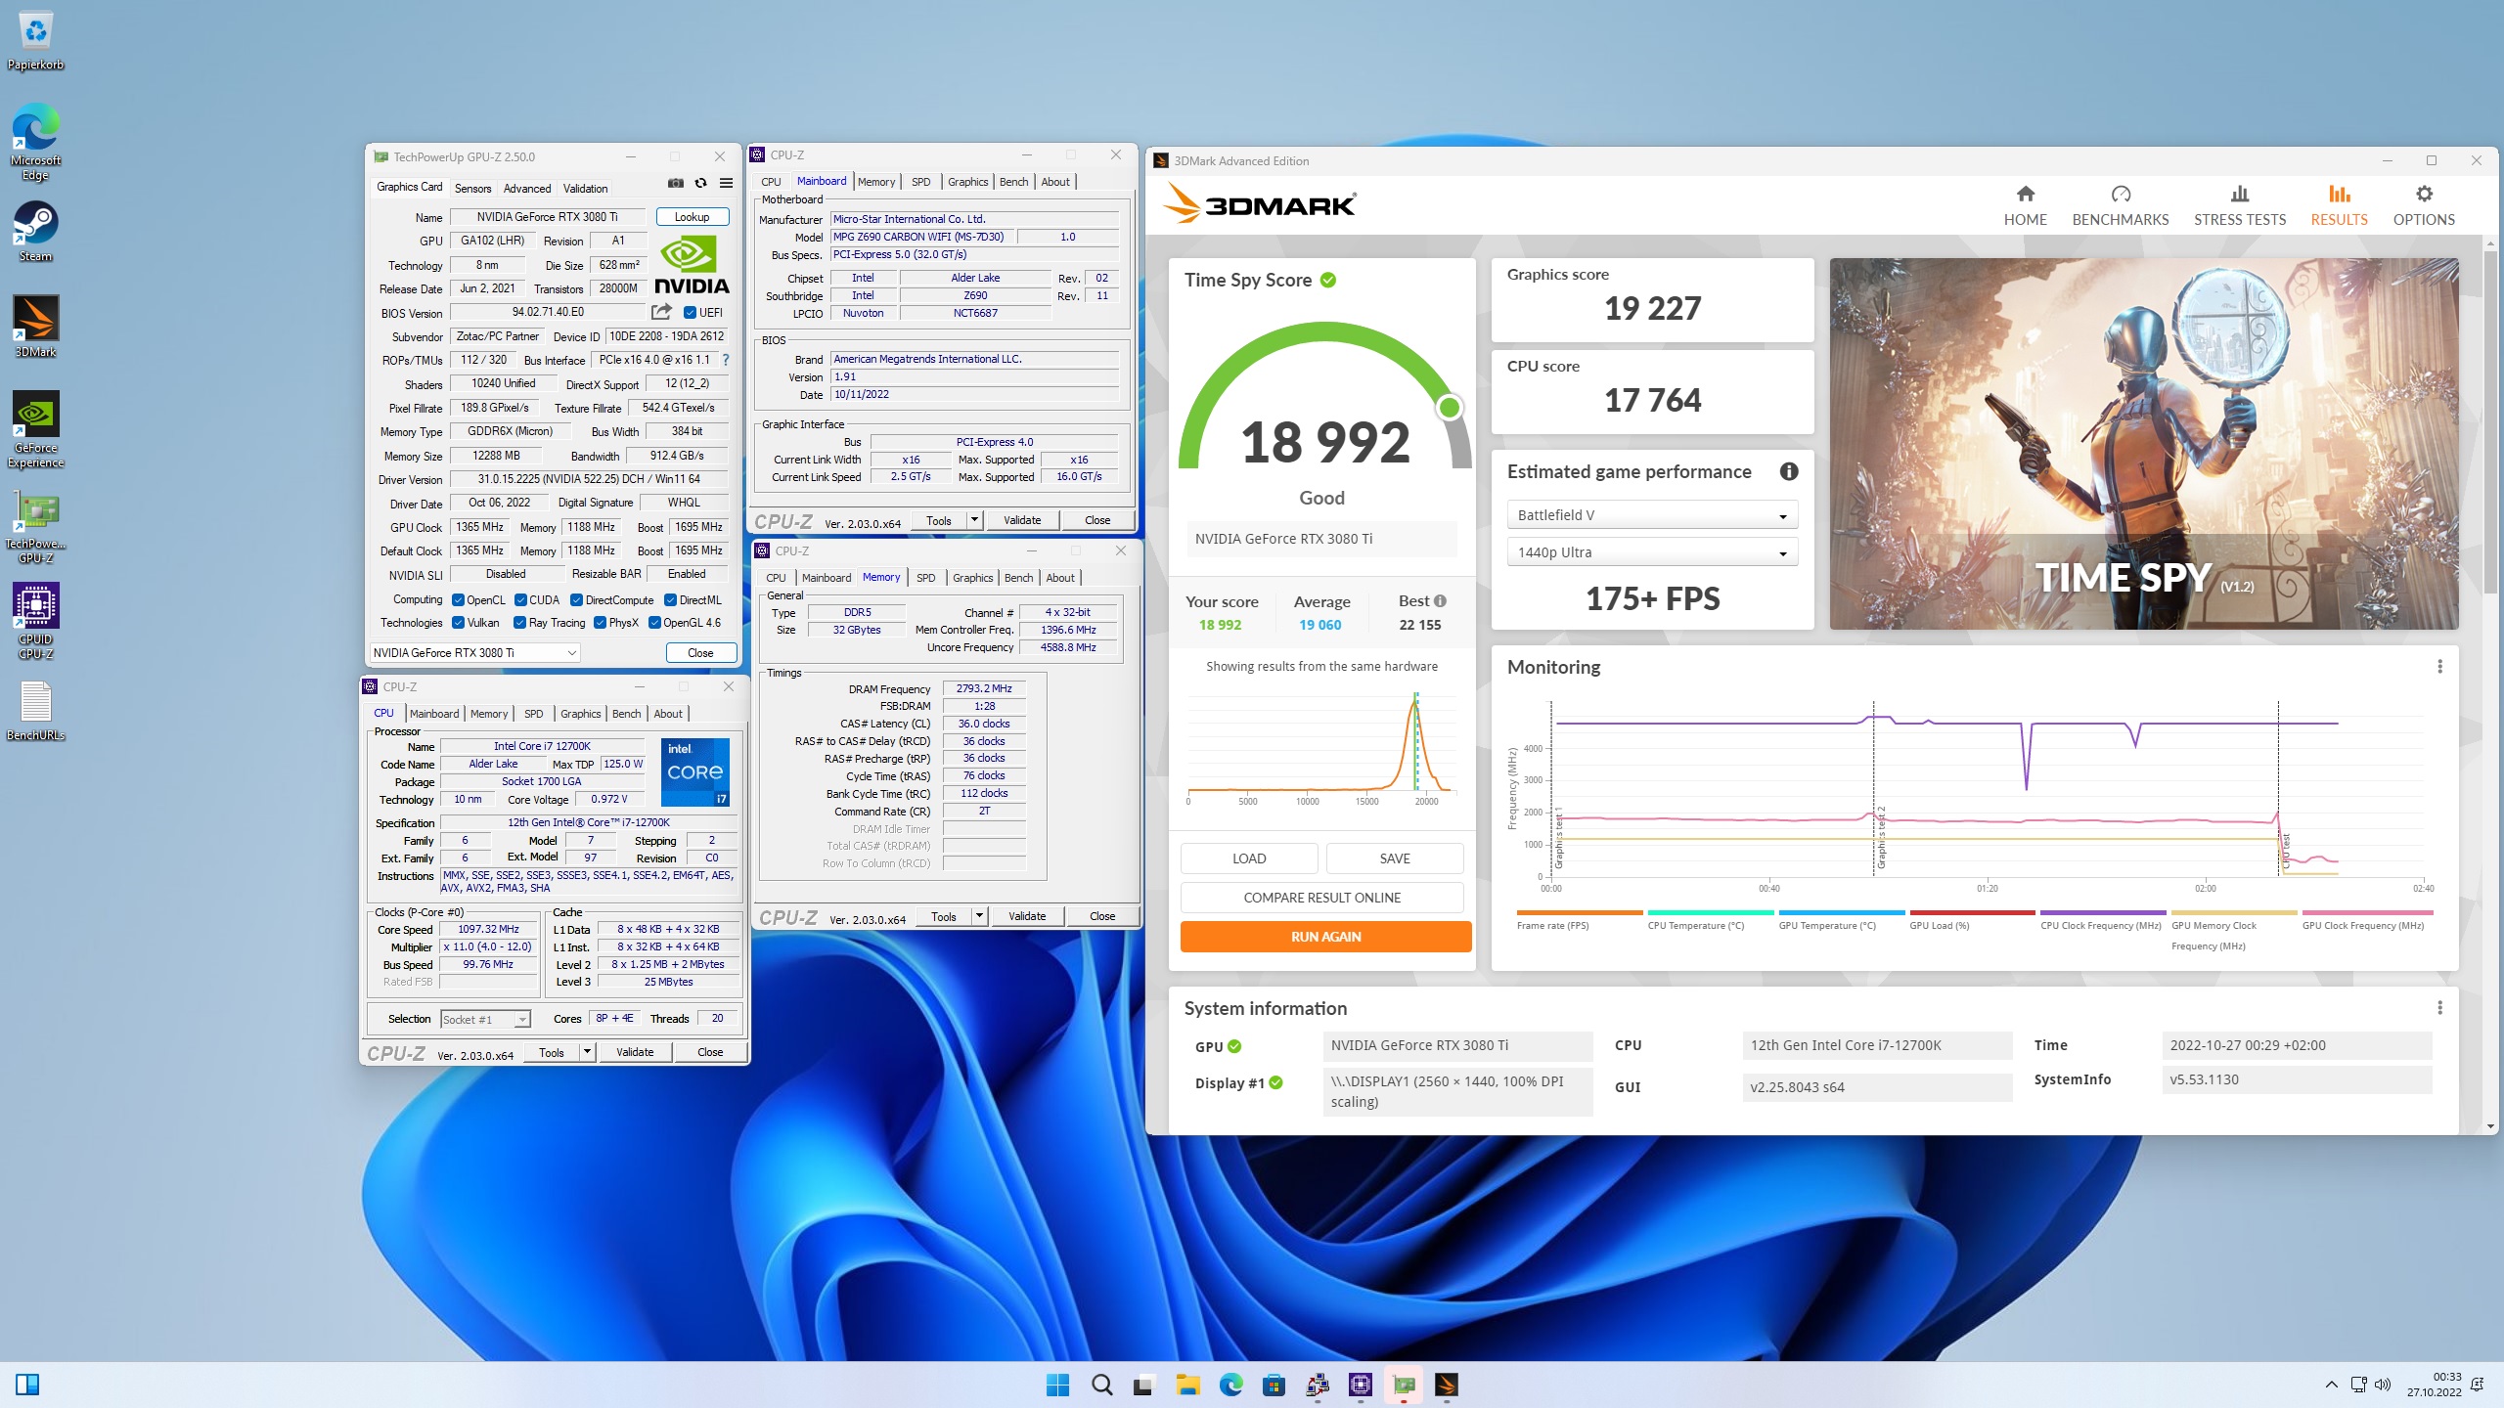Toggle the UEFI checkbox in GPU-Z
Viewport: 2504px width, 1408px height.
(x=691, y=313)
